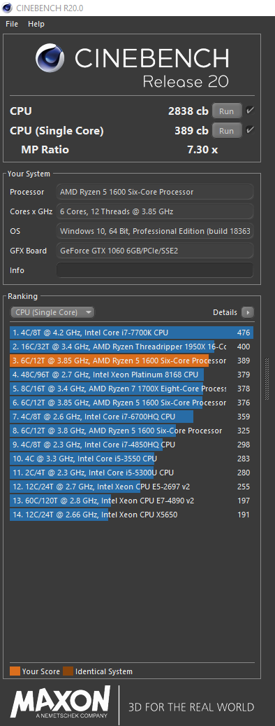This screenshot has height=726, width=275.
Task: Select the highlighted orange Ryzen 5 1600 entry
Action: click(x=131, y=361)
